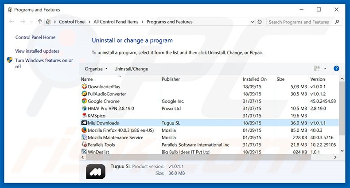The width and height of the screenshot is (350, 188).
Task: Click the search magnifier icon
Action: point(337,22)
